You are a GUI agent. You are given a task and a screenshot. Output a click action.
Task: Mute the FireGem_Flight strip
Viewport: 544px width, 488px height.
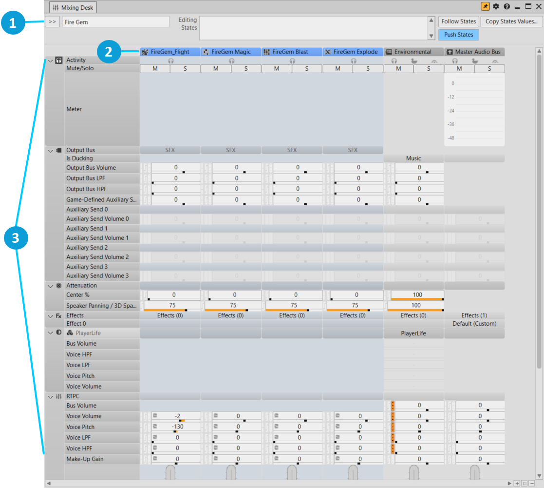click(x=155, y=69)
